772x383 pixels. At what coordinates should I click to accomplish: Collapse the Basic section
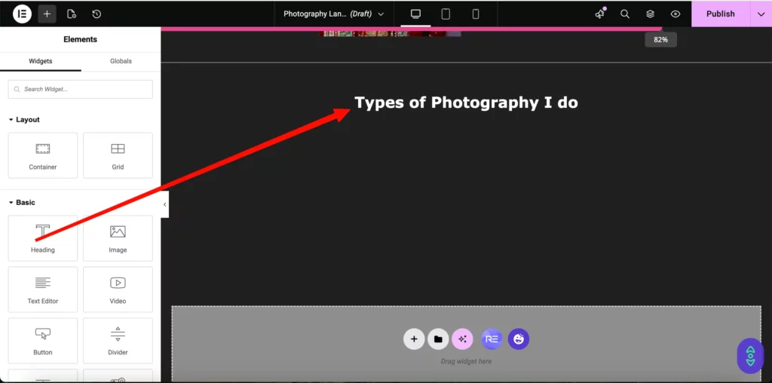click(22, 202)
